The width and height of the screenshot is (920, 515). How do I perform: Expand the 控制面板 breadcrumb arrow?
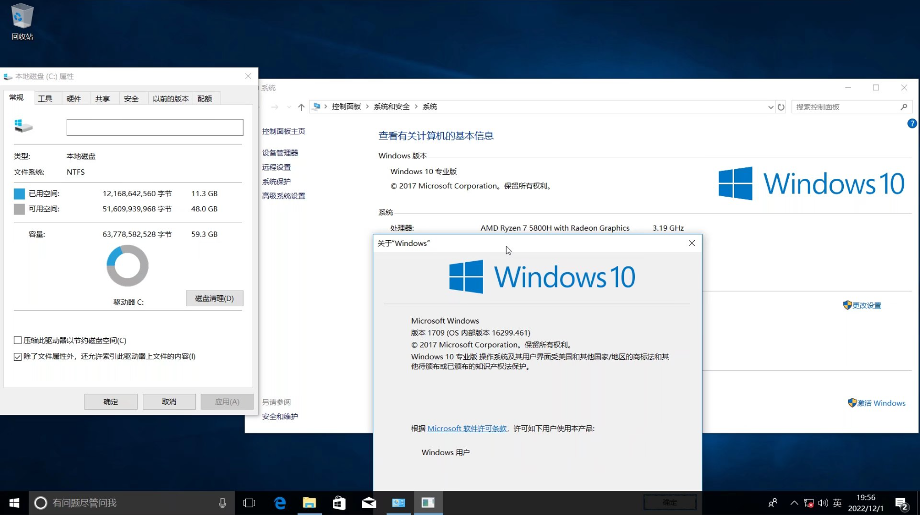[x=367, y=106]
